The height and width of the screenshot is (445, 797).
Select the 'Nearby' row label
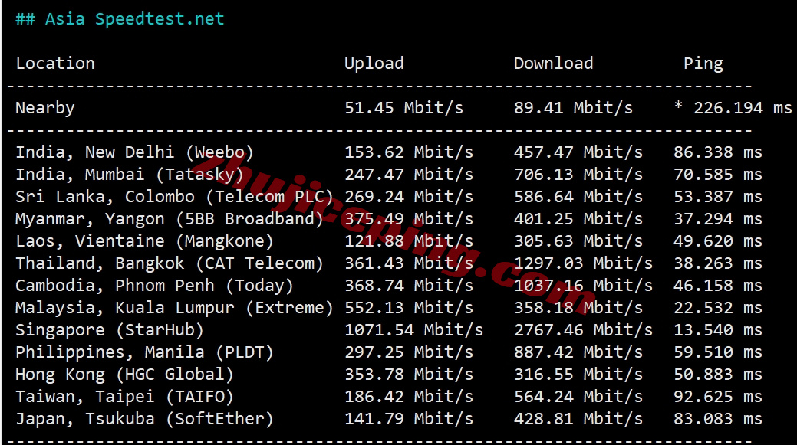point(44,108)
